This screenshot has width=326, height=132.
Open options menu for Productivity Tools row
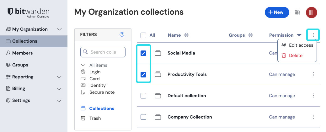(313, 74)
